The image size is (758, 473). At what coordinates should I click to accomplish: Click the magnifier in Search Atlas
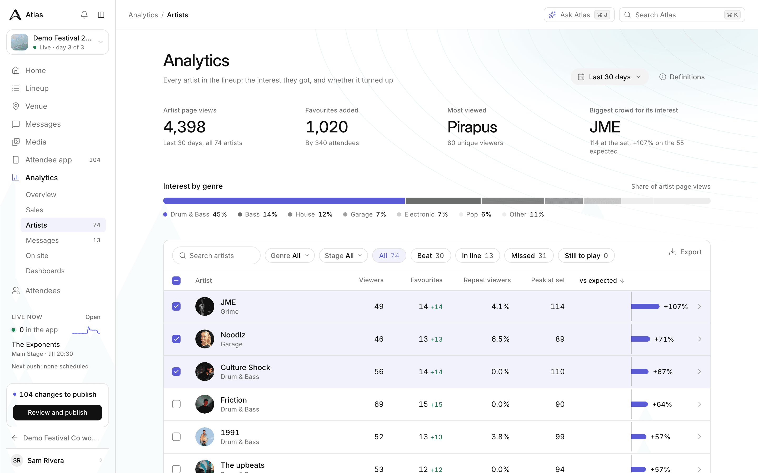pos(627,15)
